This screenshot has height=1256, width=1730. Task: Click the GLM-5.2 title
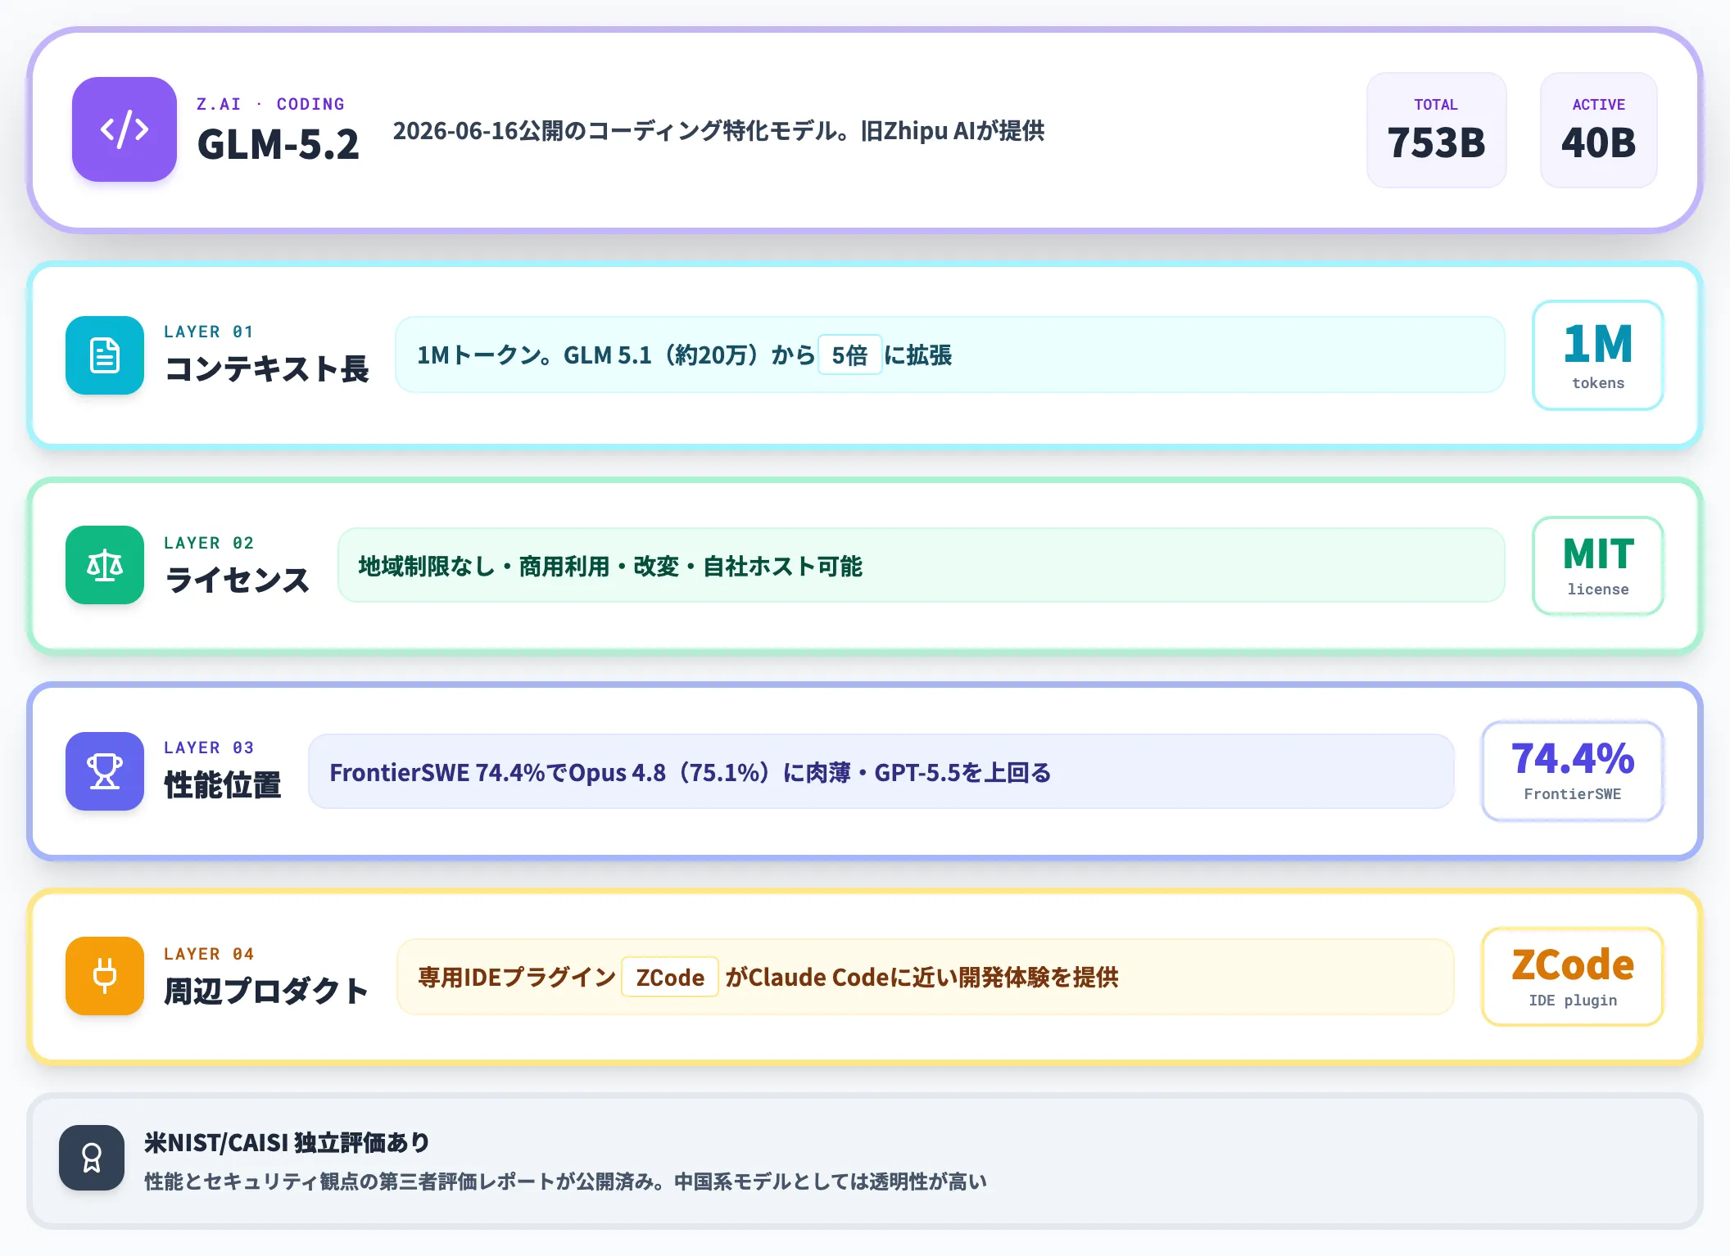click(x=279, y=144)
